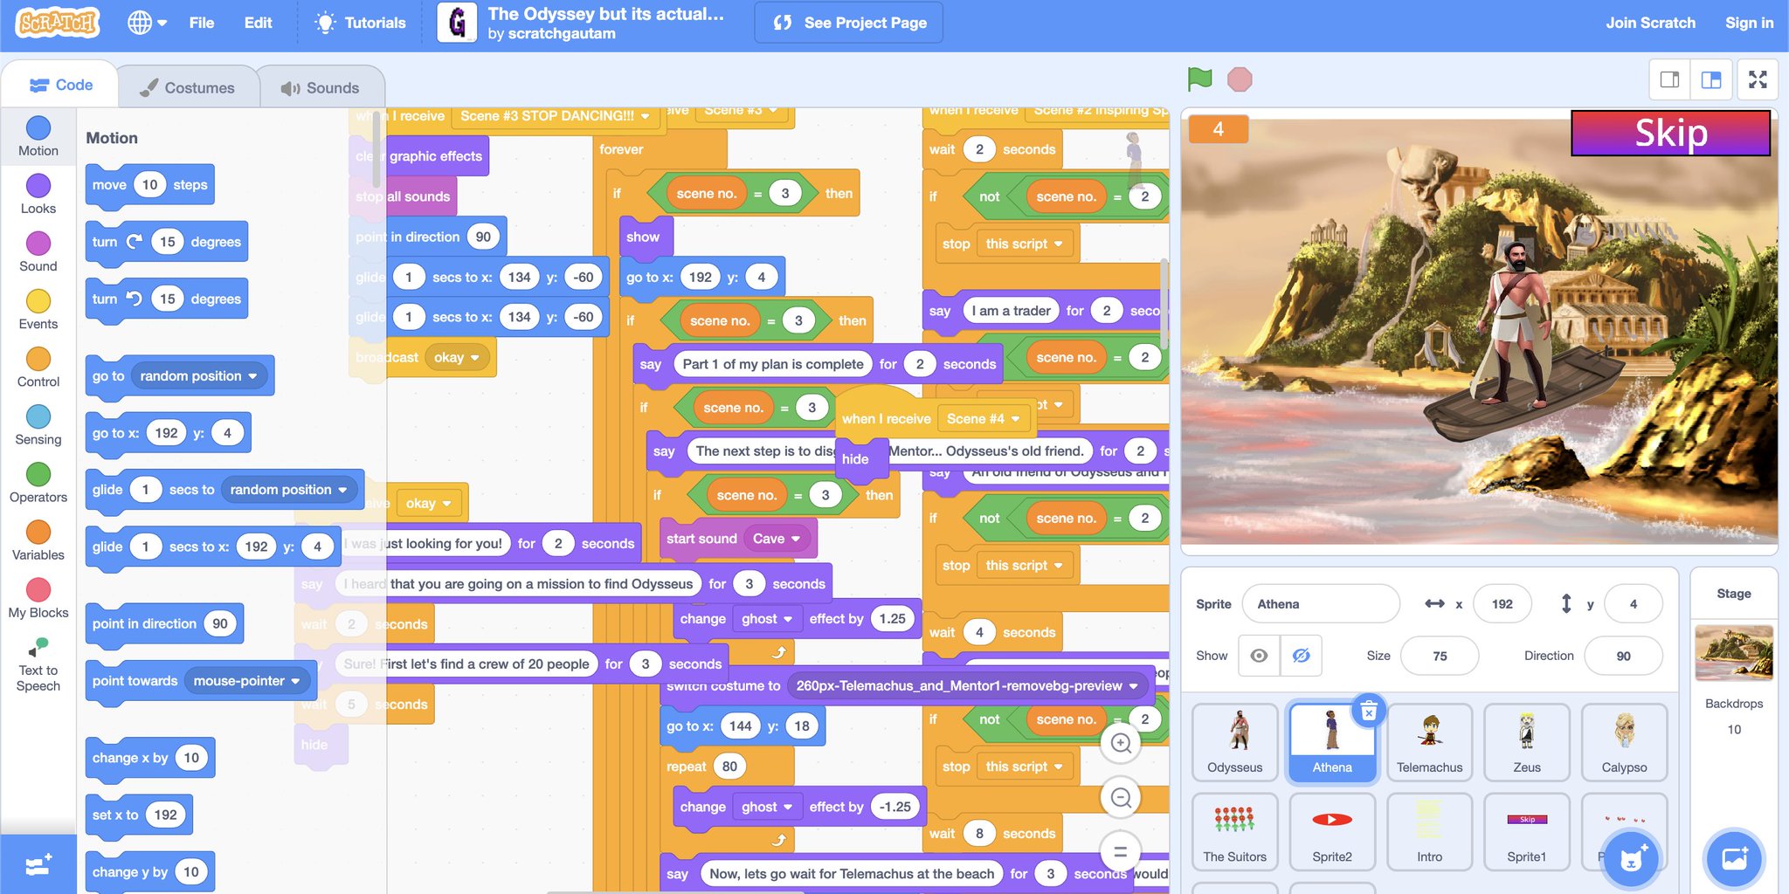Open Tutorials from the menu bar
The image size is (1789, 894).
tap(361, 23)
